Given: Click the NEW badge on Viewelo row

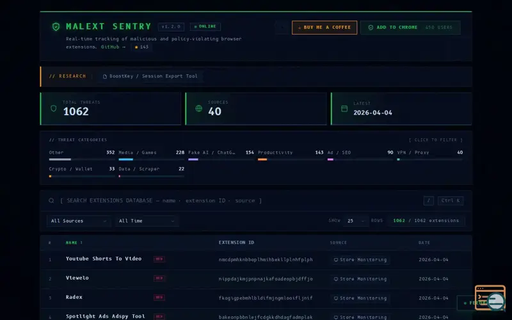Looking at the screenshot, I should coord(159,278).
